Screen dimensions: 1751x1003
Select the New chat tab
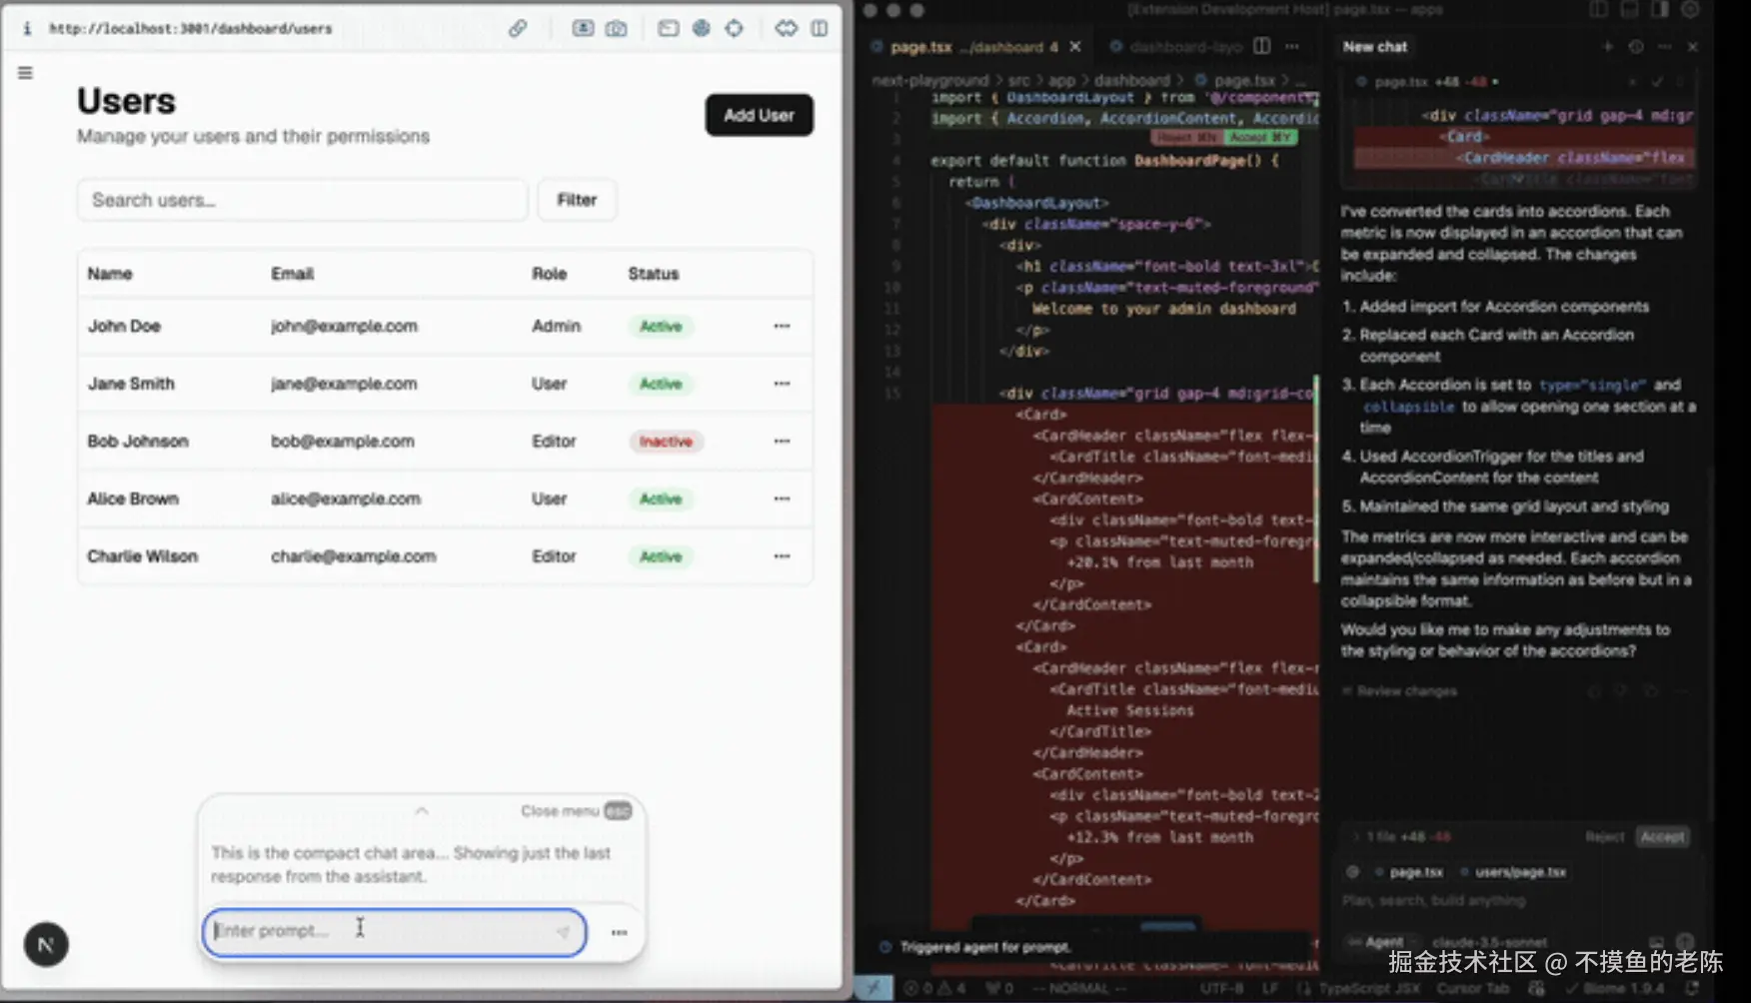point(1374,46)
